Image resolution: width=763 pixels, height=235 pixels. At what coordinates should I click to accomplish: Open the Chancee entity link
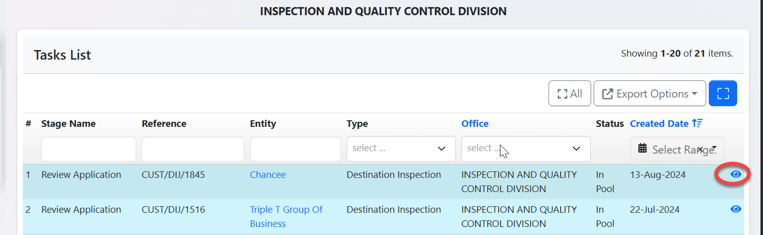pos(268,175)
